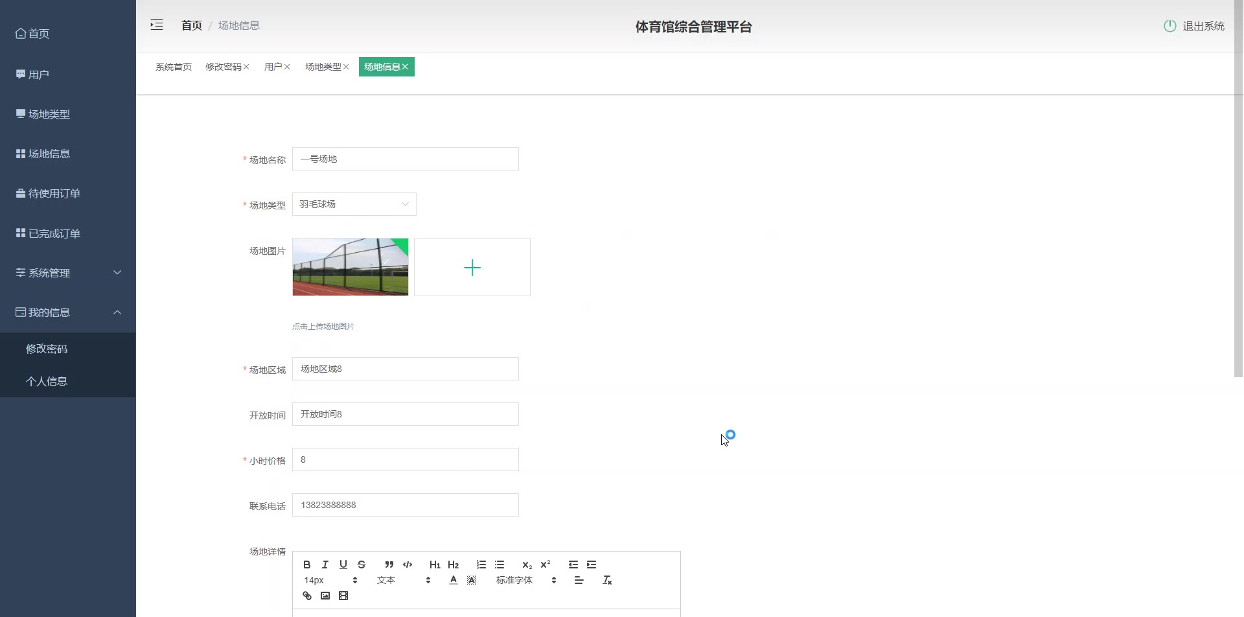Focus the 联系电话 input field
The image size is (1244, 617).
pyautogui.click(x=406, y=505)
